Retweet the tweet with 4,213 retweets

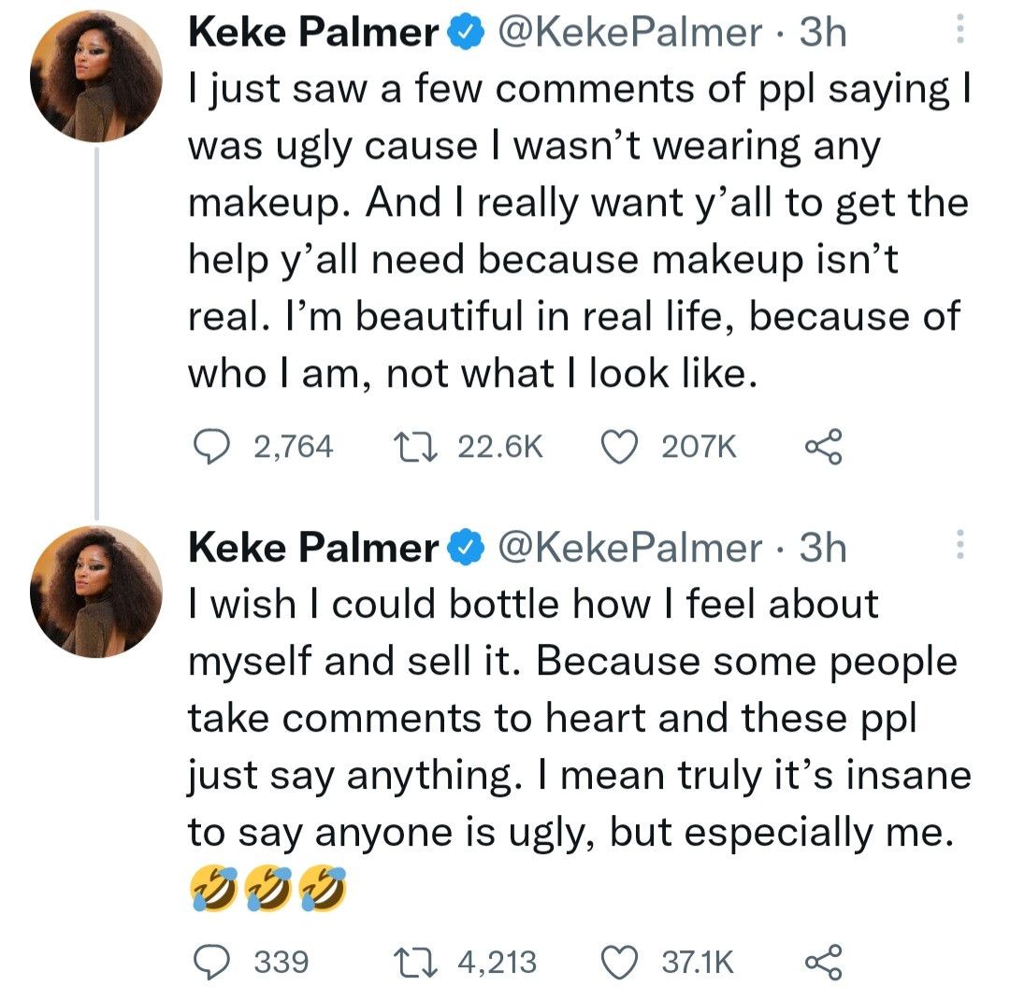coord(413,961)
